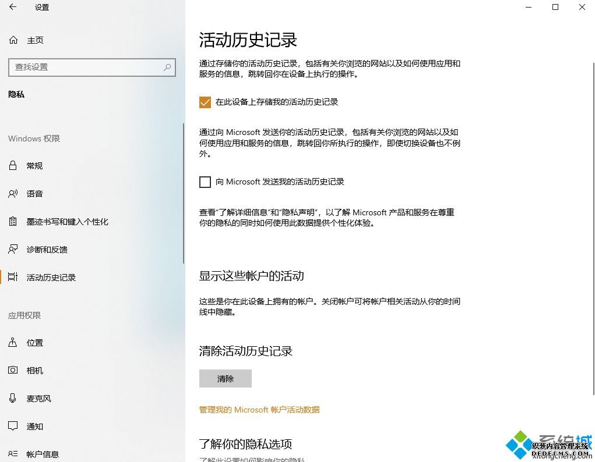Click the home icon beside 主页
595x462 pixels.
[13, 40]
